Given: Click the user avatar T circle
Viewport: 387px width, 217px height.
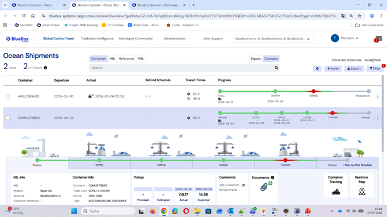Looking at the screenshot, I should (x=335, y=38).
